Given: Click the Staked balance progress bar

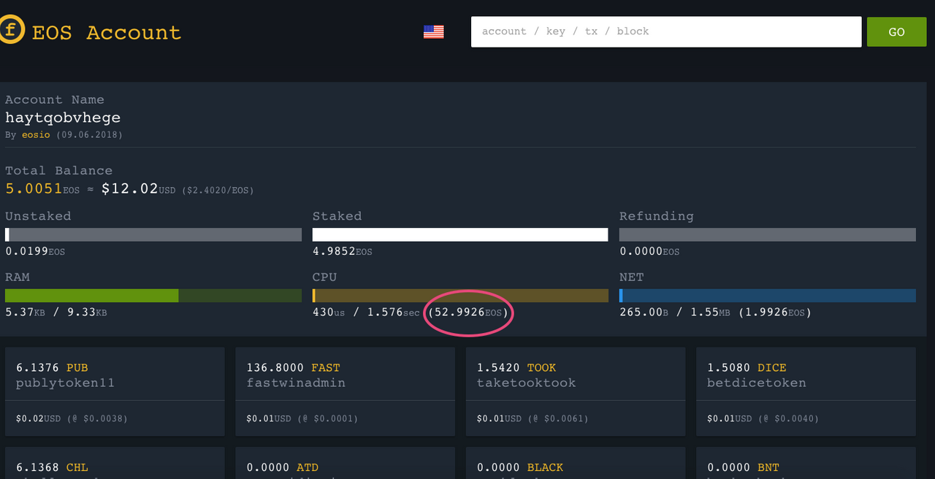Looking at the screenshot, I should [460, 234].
